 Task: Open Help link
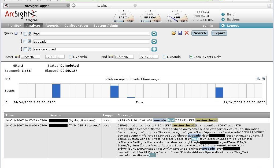(231, 14)
